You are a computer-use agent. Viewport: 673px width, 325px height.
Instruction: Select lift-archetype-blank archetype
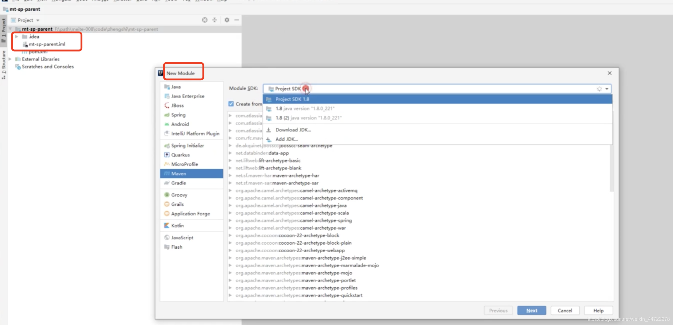point(268,168)
